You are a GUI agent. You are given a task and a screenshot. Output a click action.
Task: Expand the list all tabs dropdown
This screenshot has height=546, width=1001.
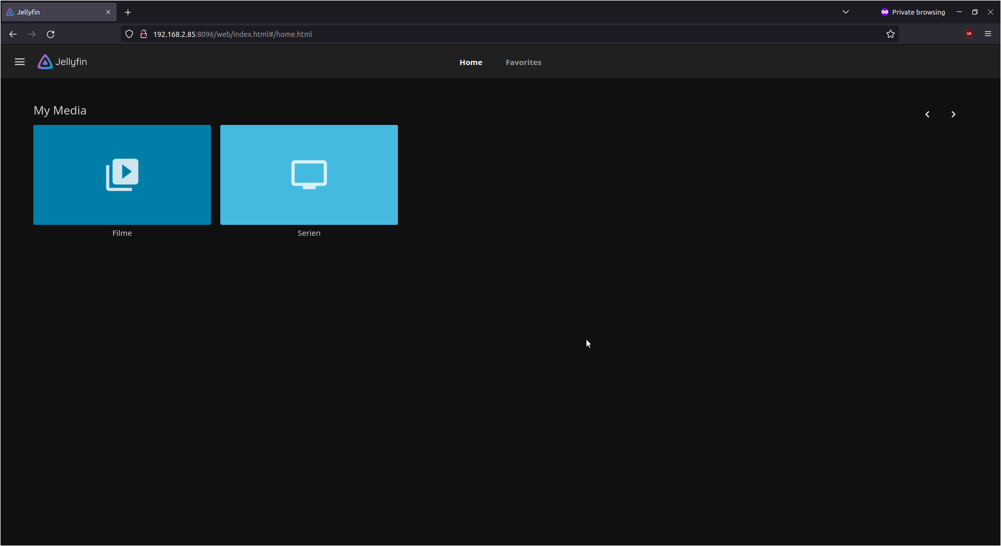(846, 12)
